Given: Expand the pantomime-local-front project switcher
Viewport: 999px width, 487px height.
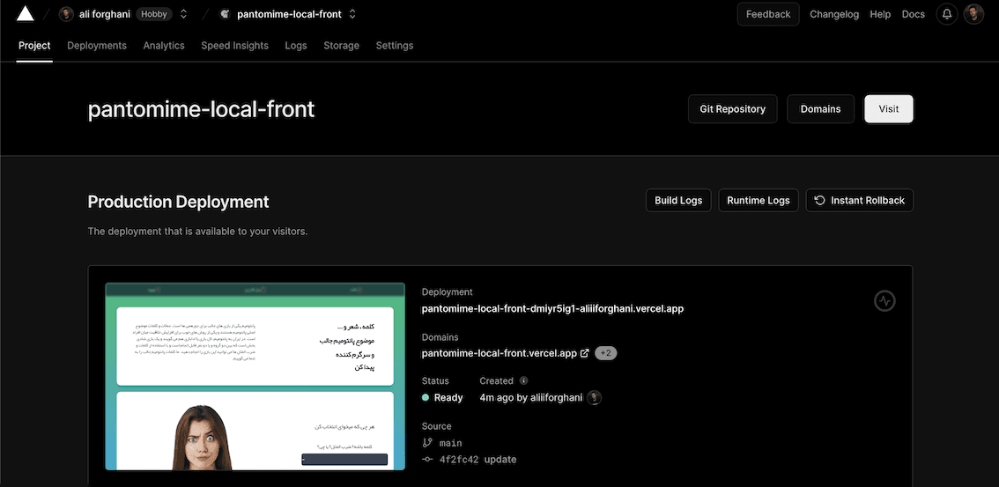Looking at the screenshot, I should [352, 14].
